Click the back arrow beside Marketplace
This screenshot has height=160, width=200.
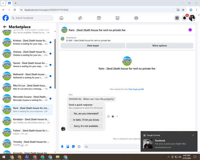pos(5,27)
